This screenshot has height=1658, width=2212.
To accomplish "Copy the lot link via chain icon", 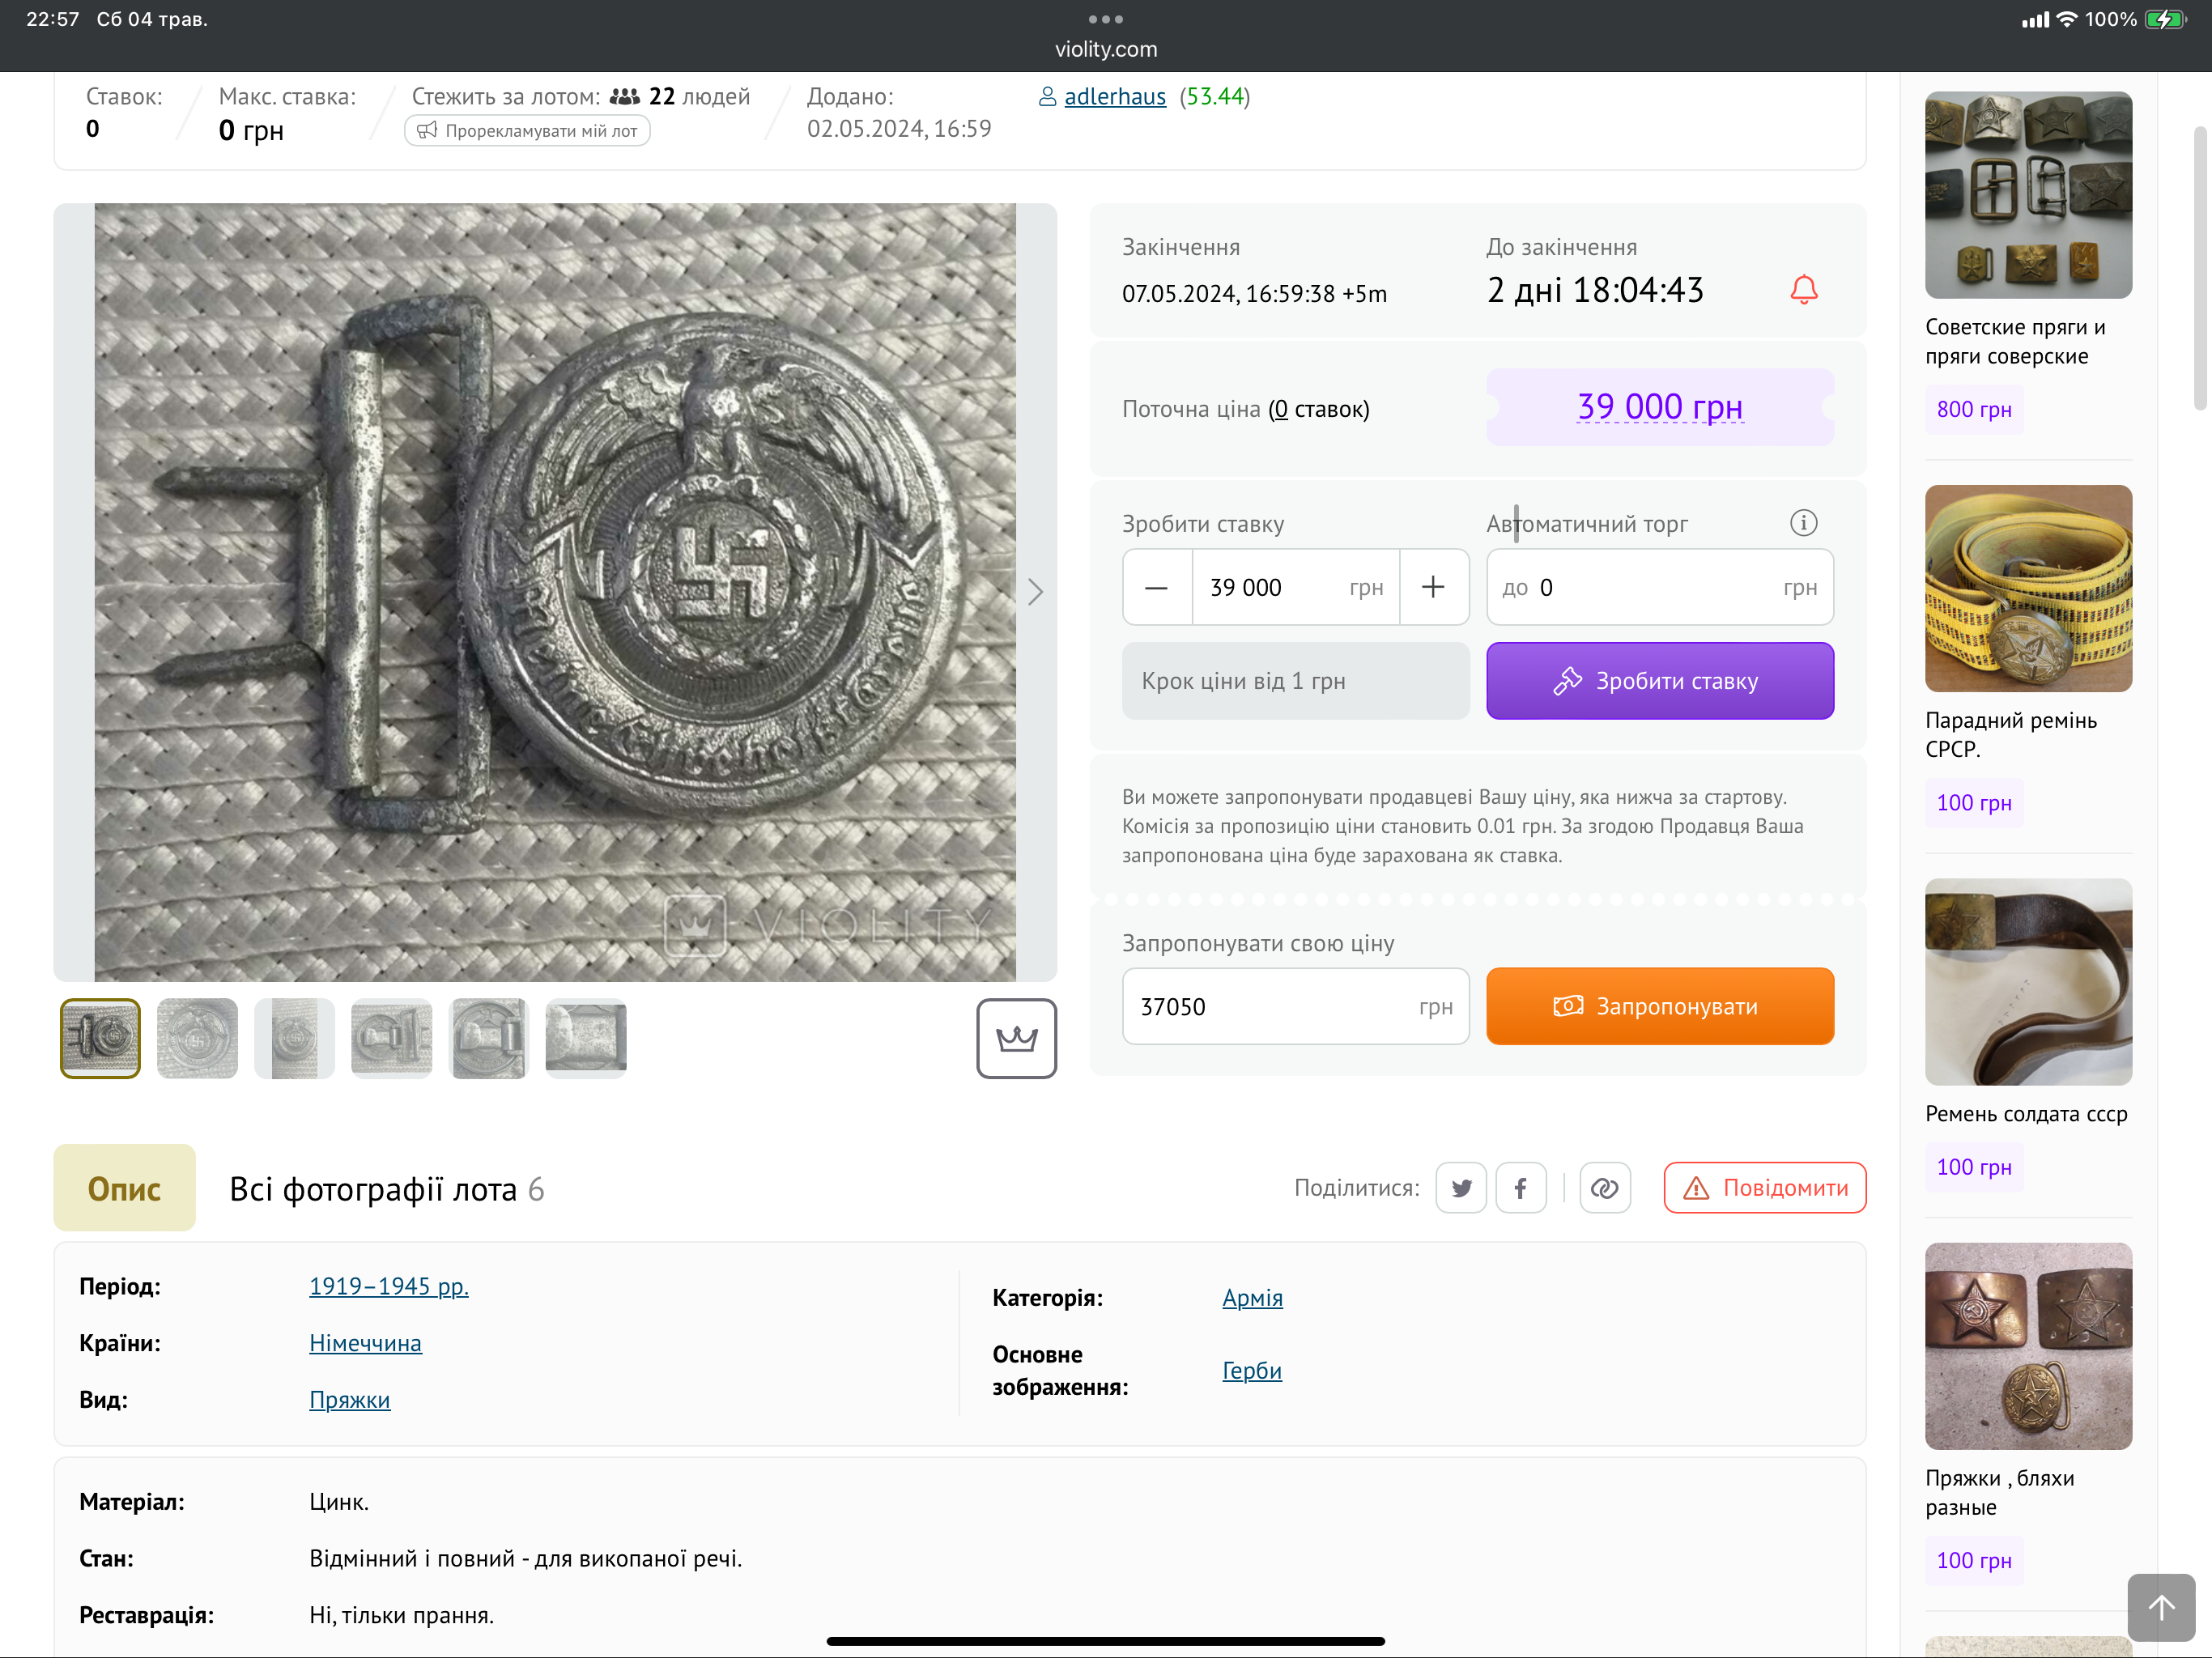I will coord(1604,1188).
